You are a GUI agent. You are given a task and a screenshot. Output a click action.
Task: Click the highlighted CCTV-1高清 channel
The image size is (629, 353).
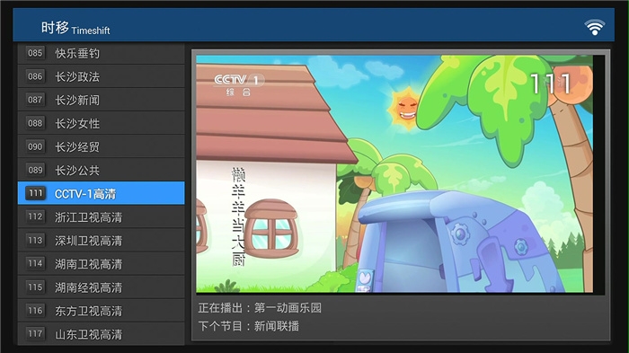pos(101,193)
